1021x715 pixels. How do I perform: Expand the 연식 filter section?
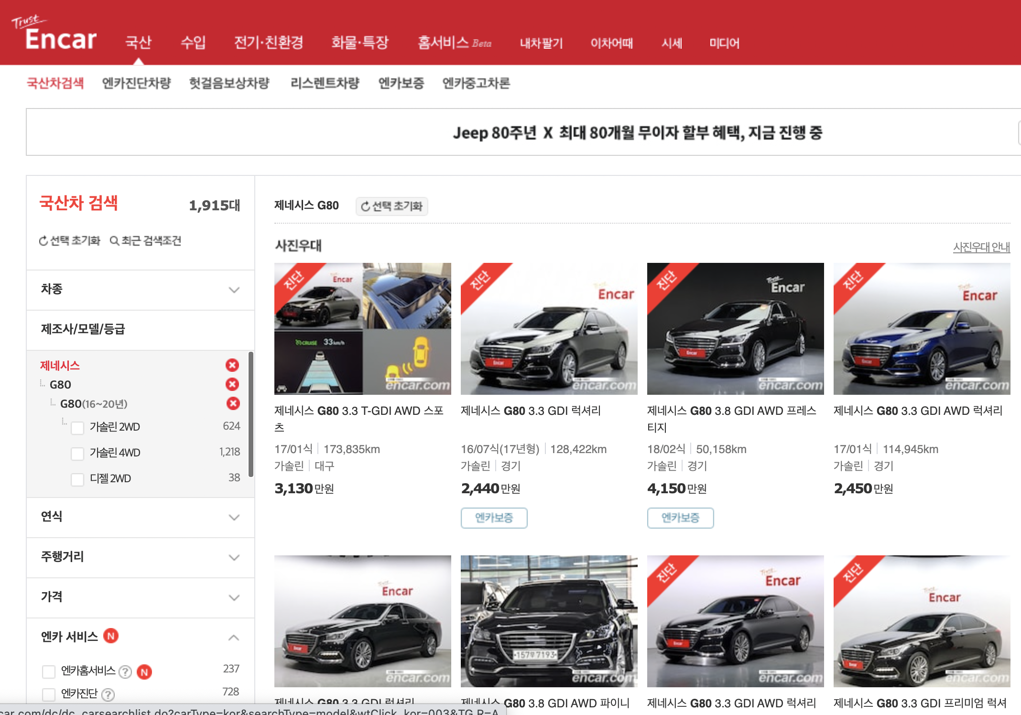pos(234,517)
